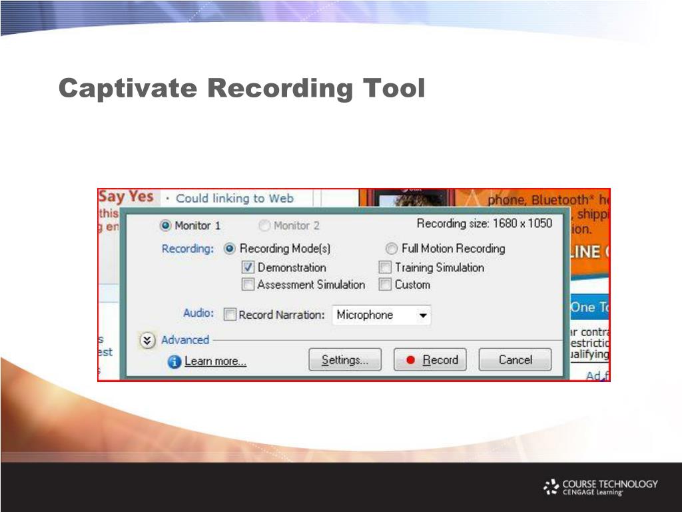Select the grayed Monitor 2 radio option
The image size is (682, 512).
coord(264,225)
